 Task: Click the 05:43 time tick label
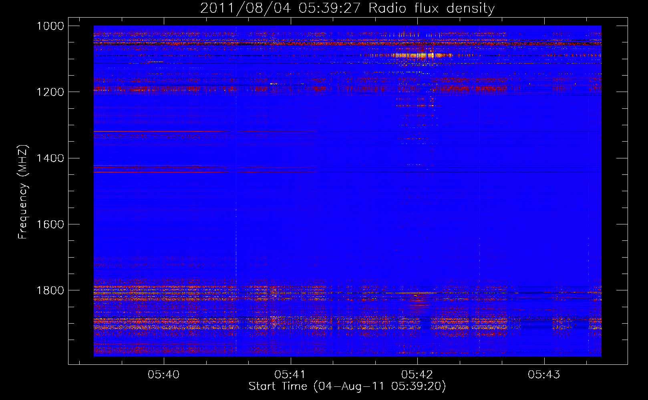pyautogui.click(x=544, y=375)
